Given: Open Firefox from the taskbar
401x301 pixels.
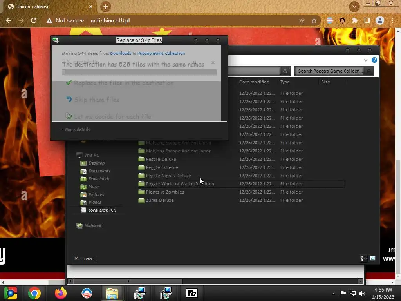Looking at the screenshot, I should tap(61, 293).
